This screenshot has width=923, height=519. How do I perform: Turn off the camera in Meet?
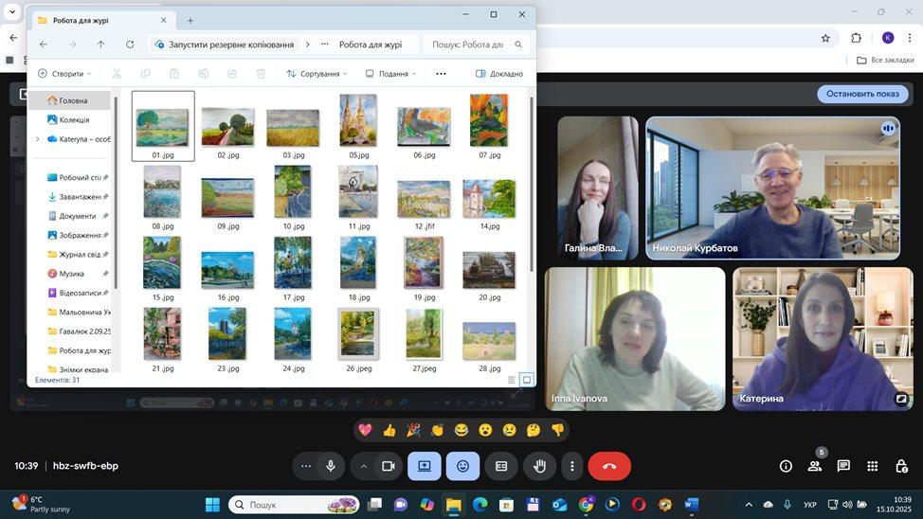pos(388,466)
